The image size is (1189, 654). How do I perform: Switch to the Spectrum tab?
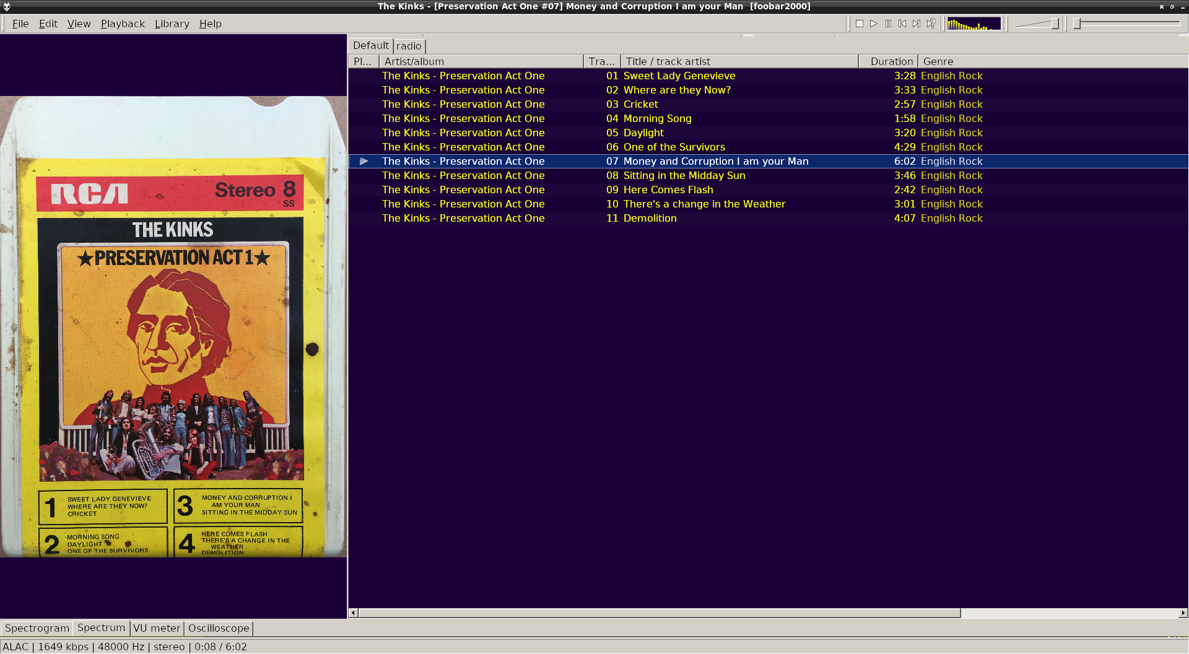[x=101, y=627]
